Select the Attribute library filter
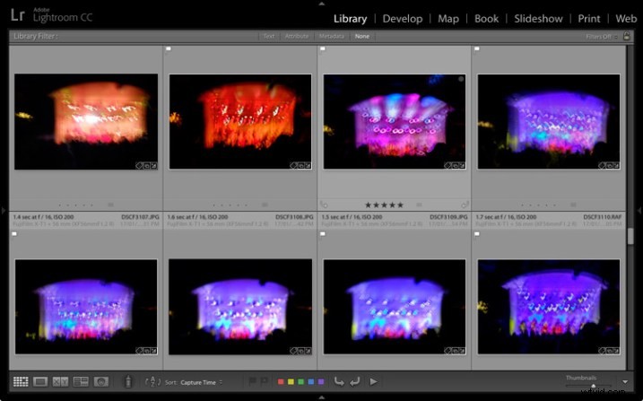The image size is (643, 401). (x=297, y=36)
